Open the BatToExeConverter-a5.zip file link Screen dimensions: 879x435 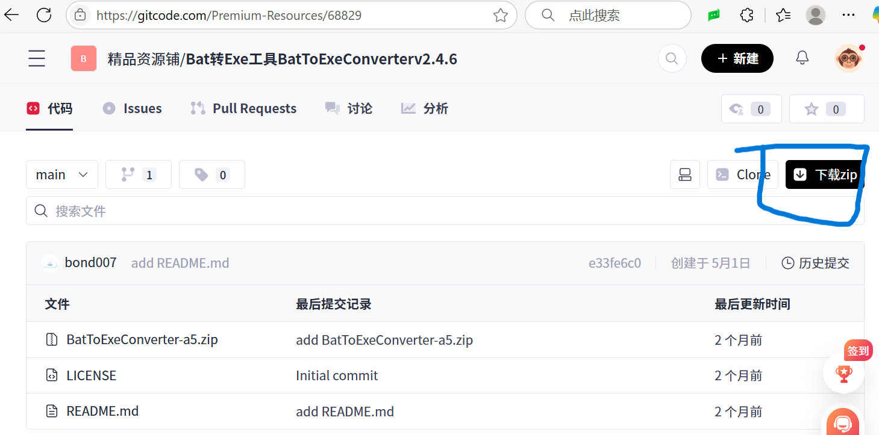point(142,339)
